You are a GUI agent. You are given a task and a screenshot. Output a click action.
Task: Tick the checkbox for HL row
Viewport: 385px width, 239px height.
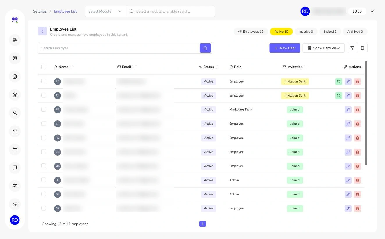[44, 180]
